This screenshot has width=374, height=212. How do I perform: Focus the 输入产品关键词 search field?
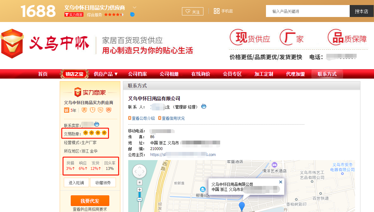click(308, 11)
